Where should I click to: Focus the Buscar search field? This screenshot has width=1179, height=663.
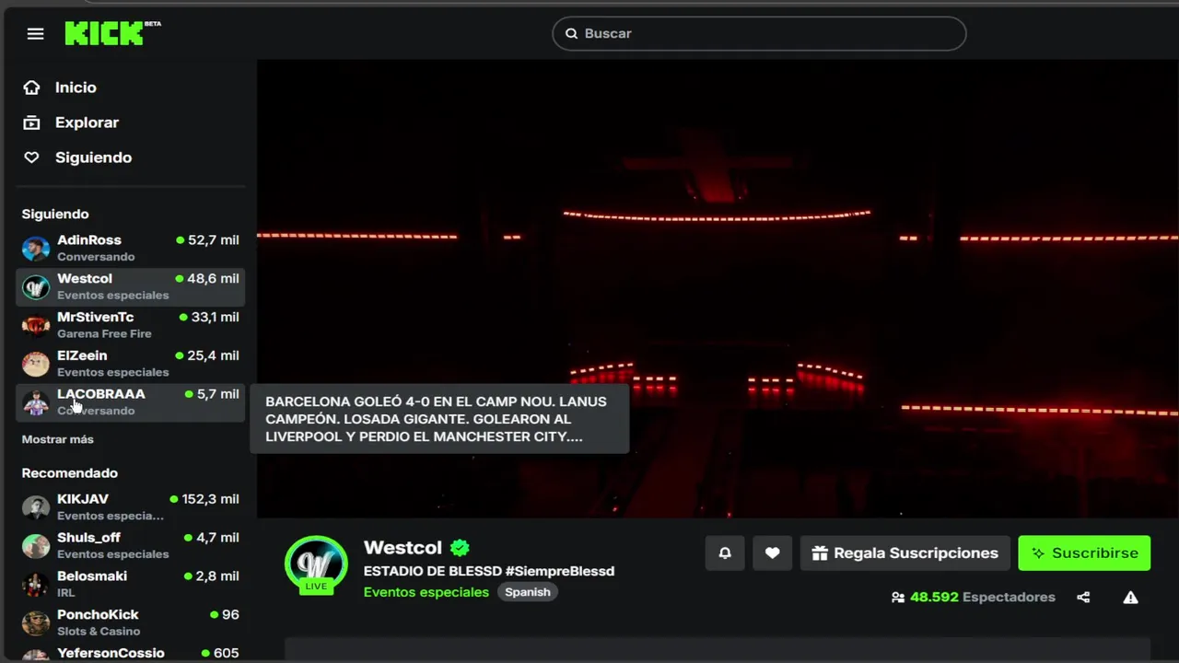(x=759, y=33)
